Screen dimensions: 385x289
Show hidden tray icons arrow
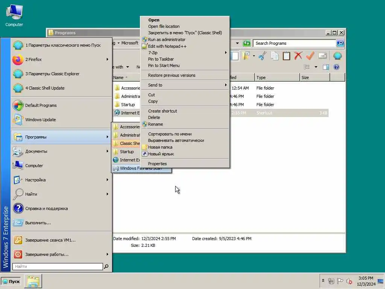point(323,280)
